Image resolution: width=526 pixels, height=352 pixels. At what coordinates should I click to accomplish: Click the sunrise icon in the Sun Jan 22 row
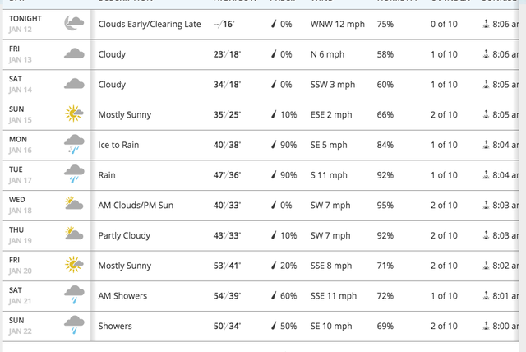[x=486, y=326]
